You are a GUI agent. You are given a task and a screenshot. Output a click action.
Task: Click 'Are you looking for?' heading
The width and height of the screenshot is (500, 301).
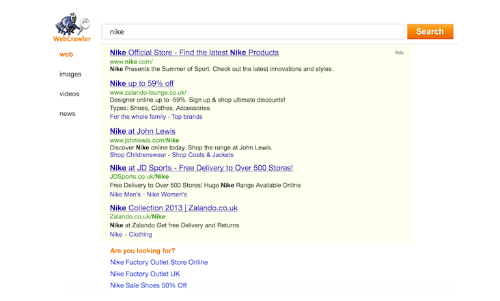143,250
